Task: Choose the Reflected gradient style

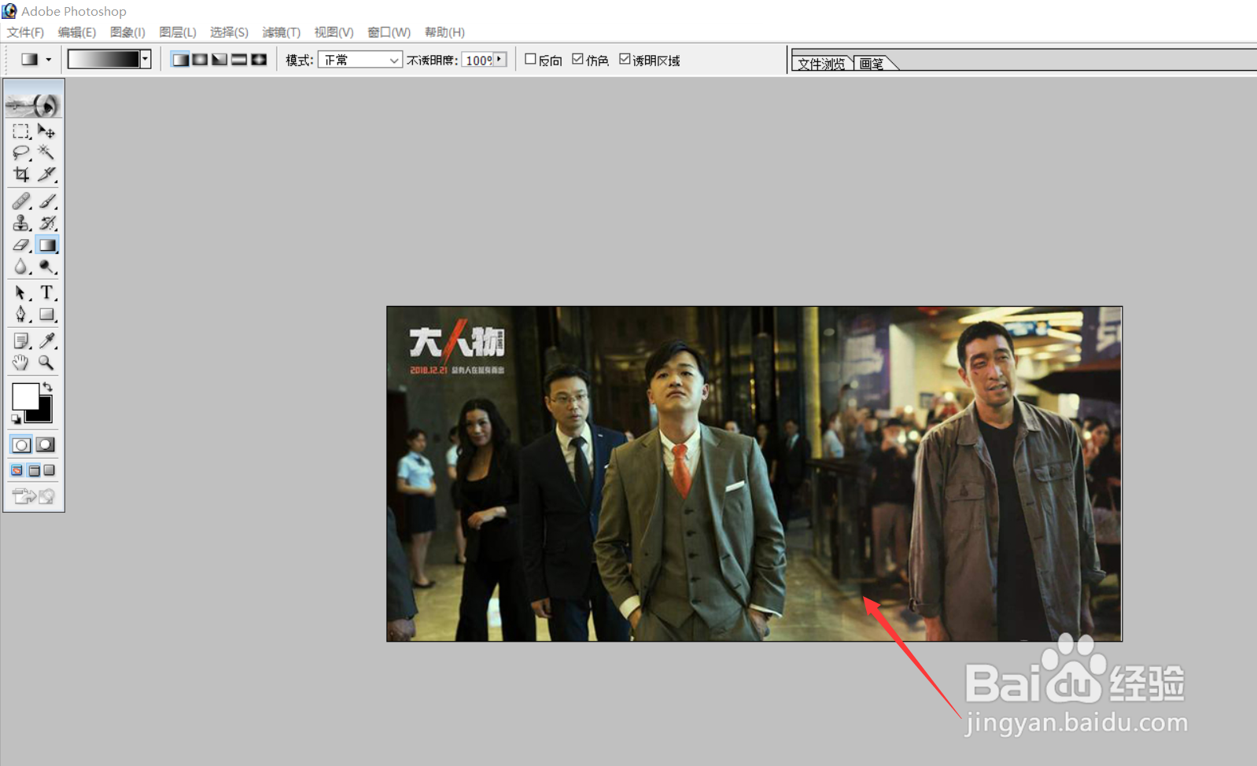Action: [x=239, y=60]
